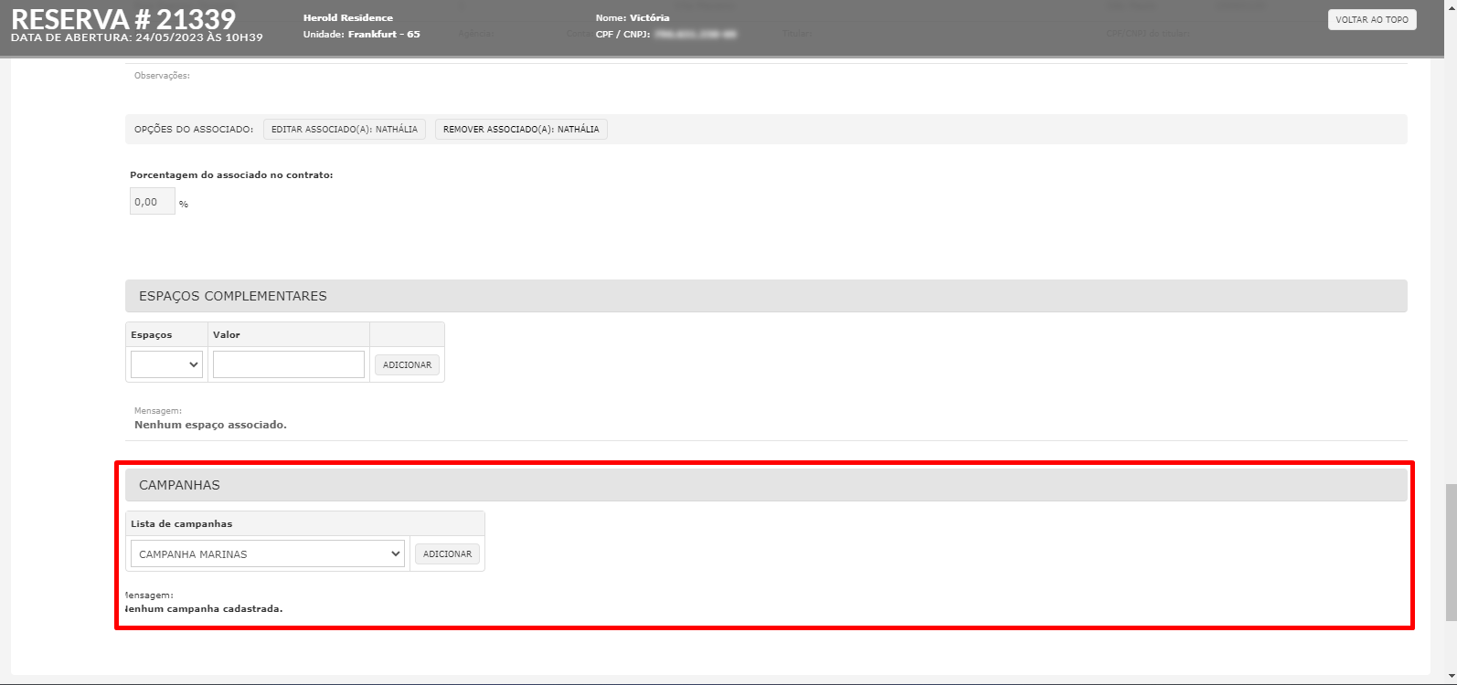
Task: Click the 'Lista de campanhas' column header
Action: pyautogui.click(x=182, y=523)
